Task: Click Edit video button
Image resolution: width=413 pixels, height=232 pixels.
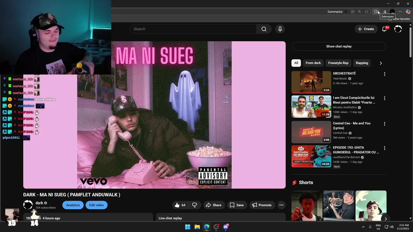Action: tap(96, 205)
